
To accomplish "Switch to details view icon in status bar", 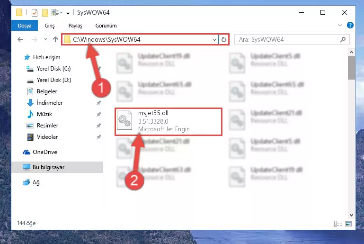I will [x=338, y=224].
